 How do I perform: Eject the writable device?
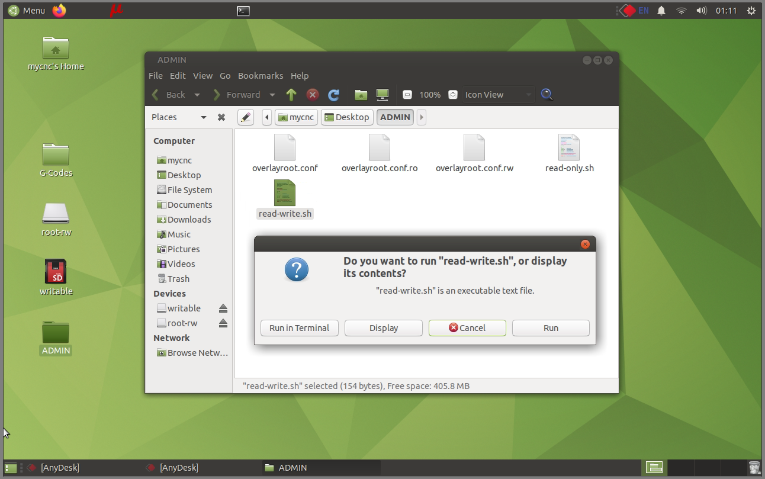(223, 308)
